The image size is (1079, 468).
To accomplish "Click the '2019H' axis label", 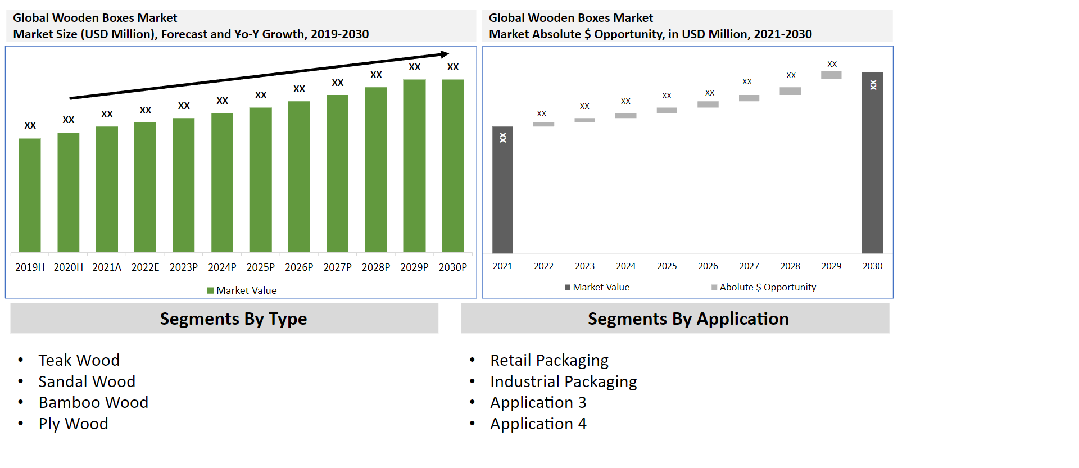I will 30,267.
